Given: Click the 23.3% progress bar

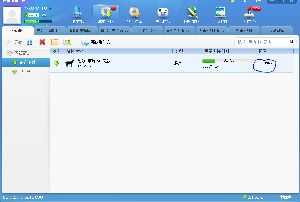Looking at the screenshot, I should coord(229,61).
